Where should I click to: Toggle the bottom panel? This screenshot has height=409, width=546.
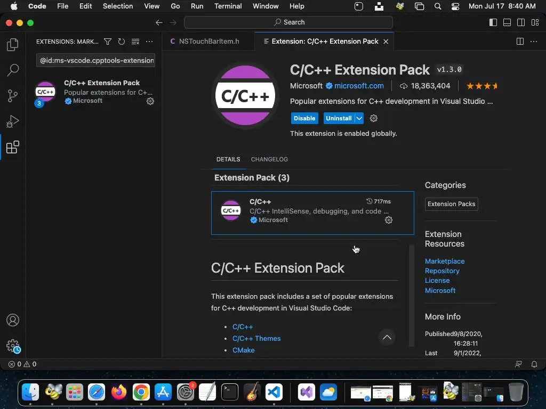click(507, 22)
